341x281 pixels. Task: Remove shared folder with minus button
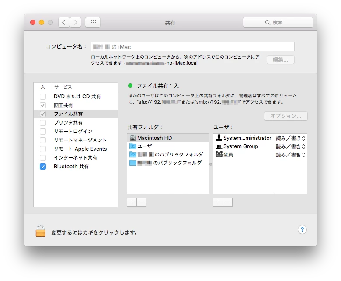click(x=142, y=202)
